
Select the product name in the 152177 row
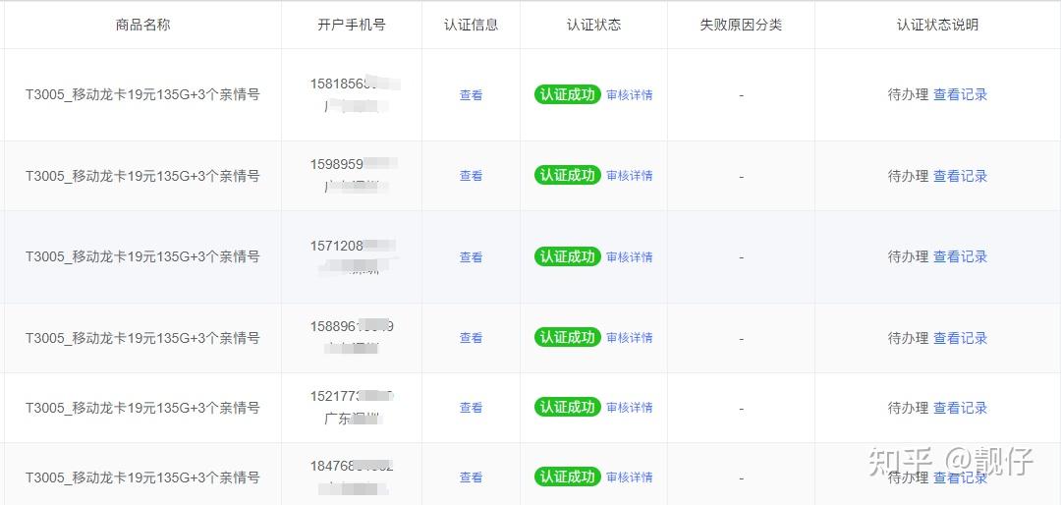pos(142,408)
